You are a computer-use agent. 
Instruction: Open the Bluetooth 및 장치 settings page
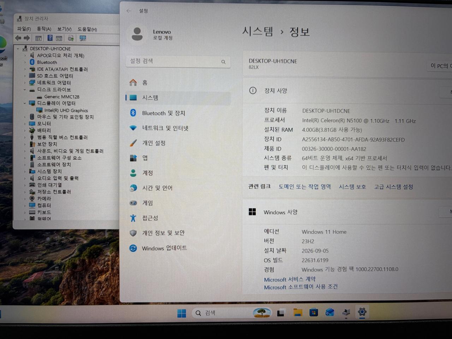click(x=163, y=113)
